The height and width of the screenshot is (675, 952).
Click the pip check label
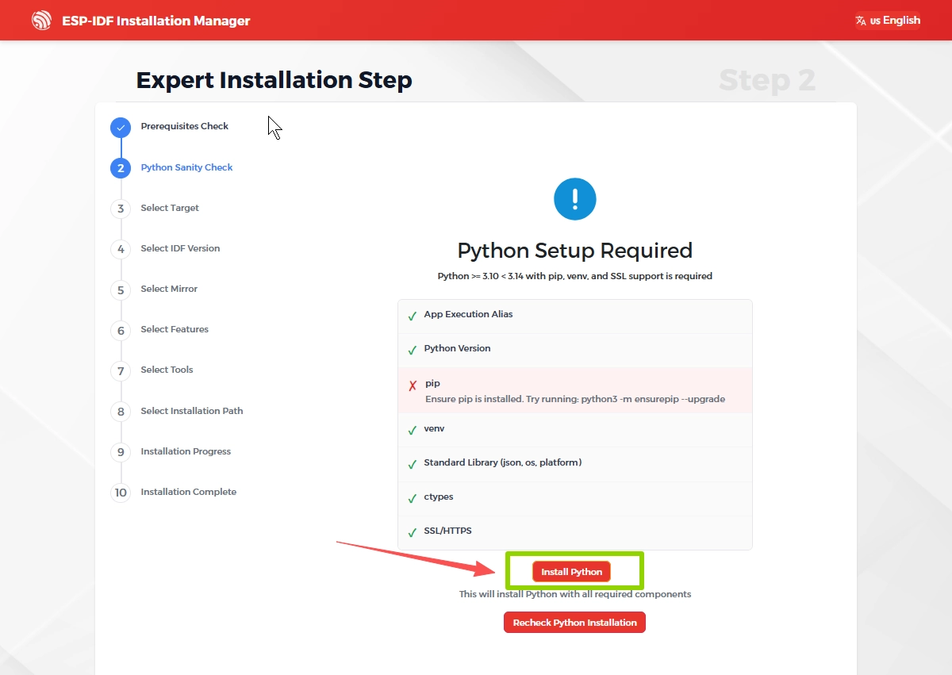[x=432, y=383]
